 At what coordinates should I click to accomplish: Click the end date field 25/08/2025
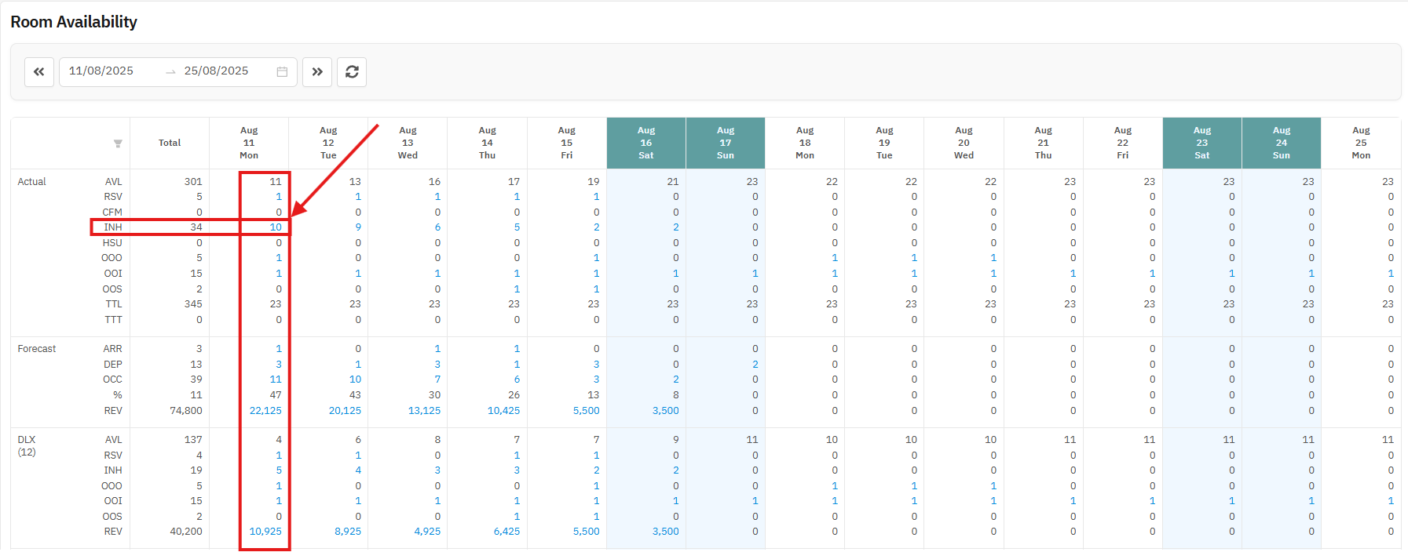216,71
